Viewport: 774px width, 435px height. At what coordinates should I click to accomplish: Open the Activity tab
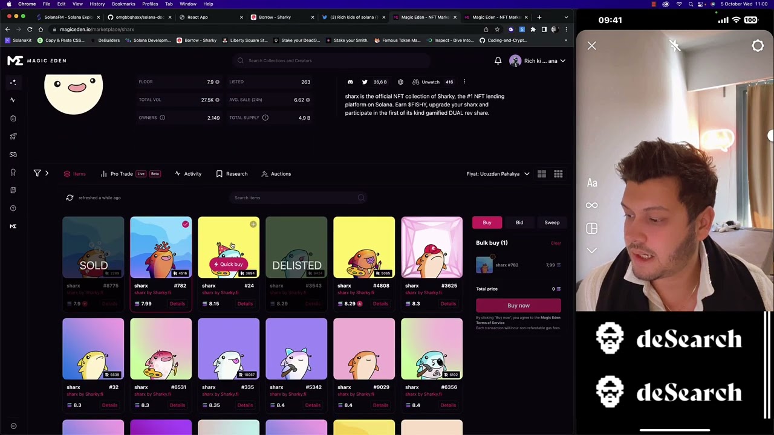pos(187,174)
